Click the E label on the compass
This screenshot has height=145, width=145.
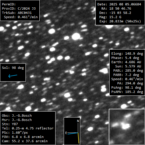(66, 133)
